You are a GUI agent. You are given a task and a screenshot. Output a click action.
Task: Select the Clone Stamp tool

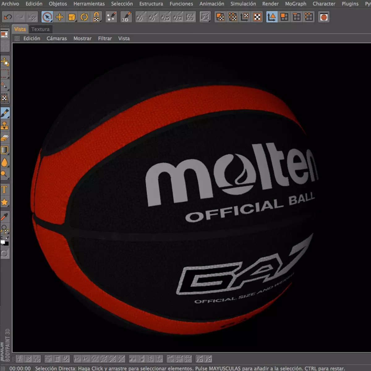point(5,126)
